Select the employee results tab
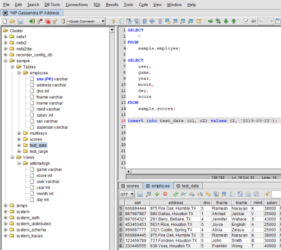This screenshot has width=281, height=250. [158, 186]
